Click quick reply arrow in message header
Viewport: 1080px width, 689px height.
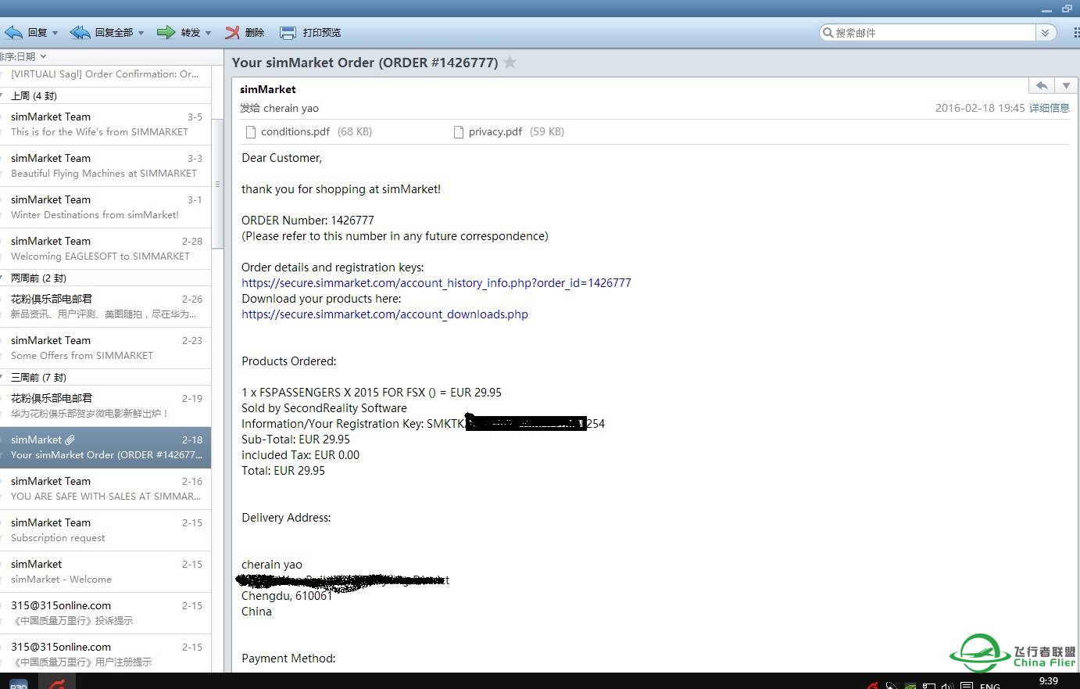coord(1041,85)
